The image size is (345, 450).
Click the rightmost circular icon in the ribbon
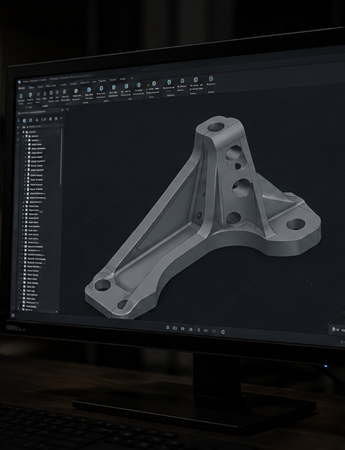tap(211, 78)
